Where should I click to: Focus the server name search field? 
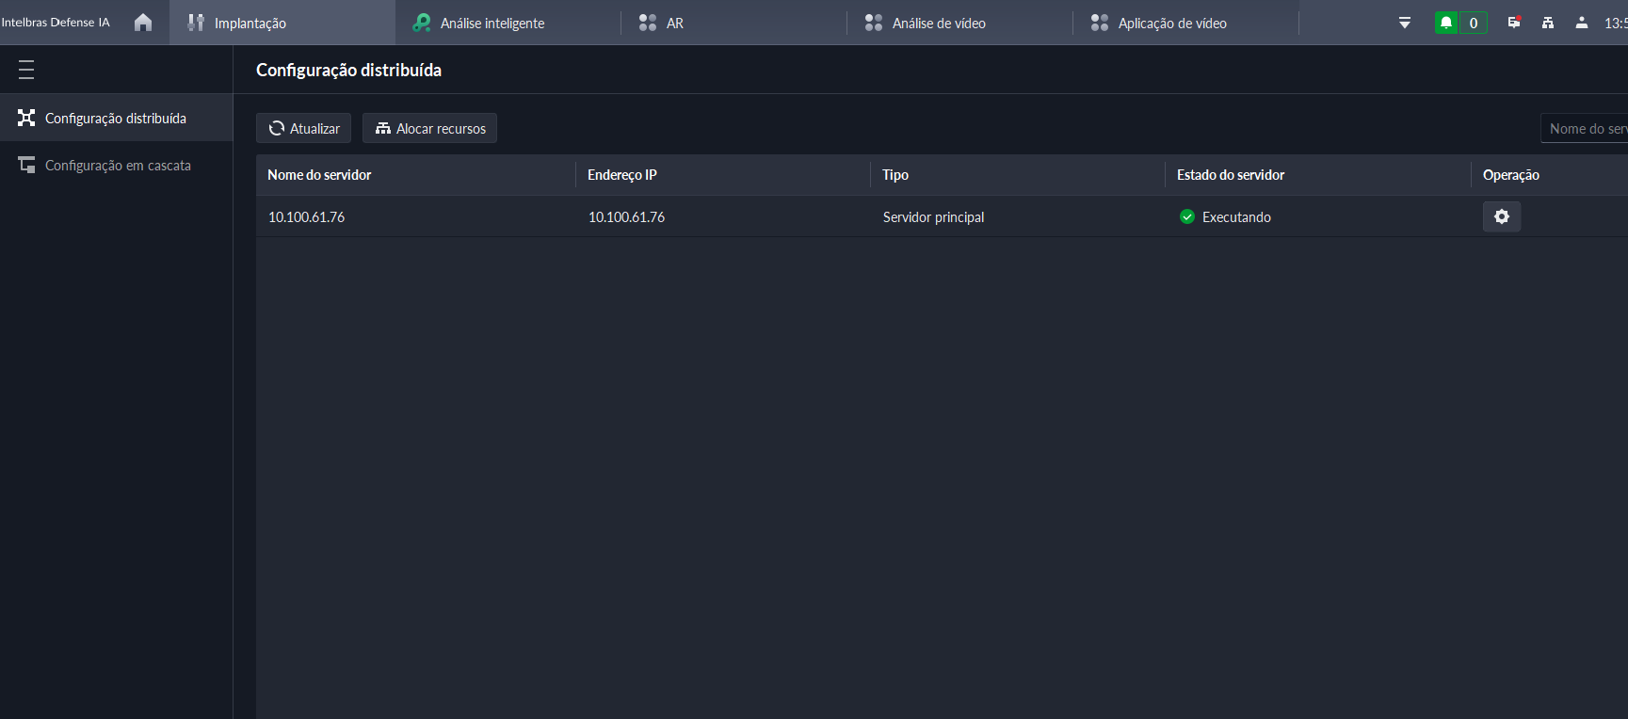tap(1587, 128)
